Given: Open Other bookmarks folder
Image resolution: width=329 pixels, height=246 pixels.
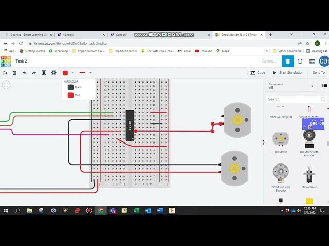Looking at the screenshot, I should pyautogui.click(x=287, y=51).
